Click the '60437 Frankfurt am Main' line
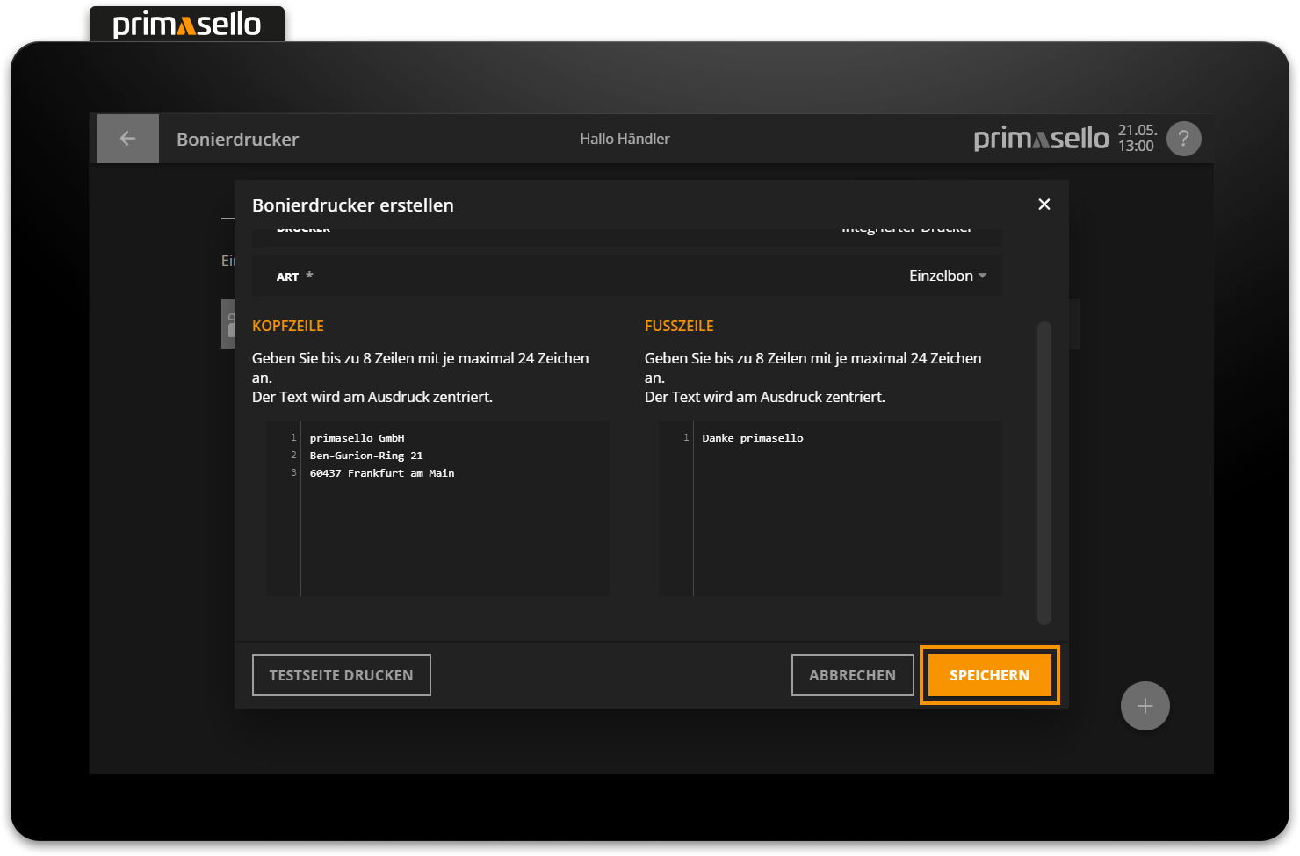The height and width of the screenshot is (856, 1300). [381, 473]
